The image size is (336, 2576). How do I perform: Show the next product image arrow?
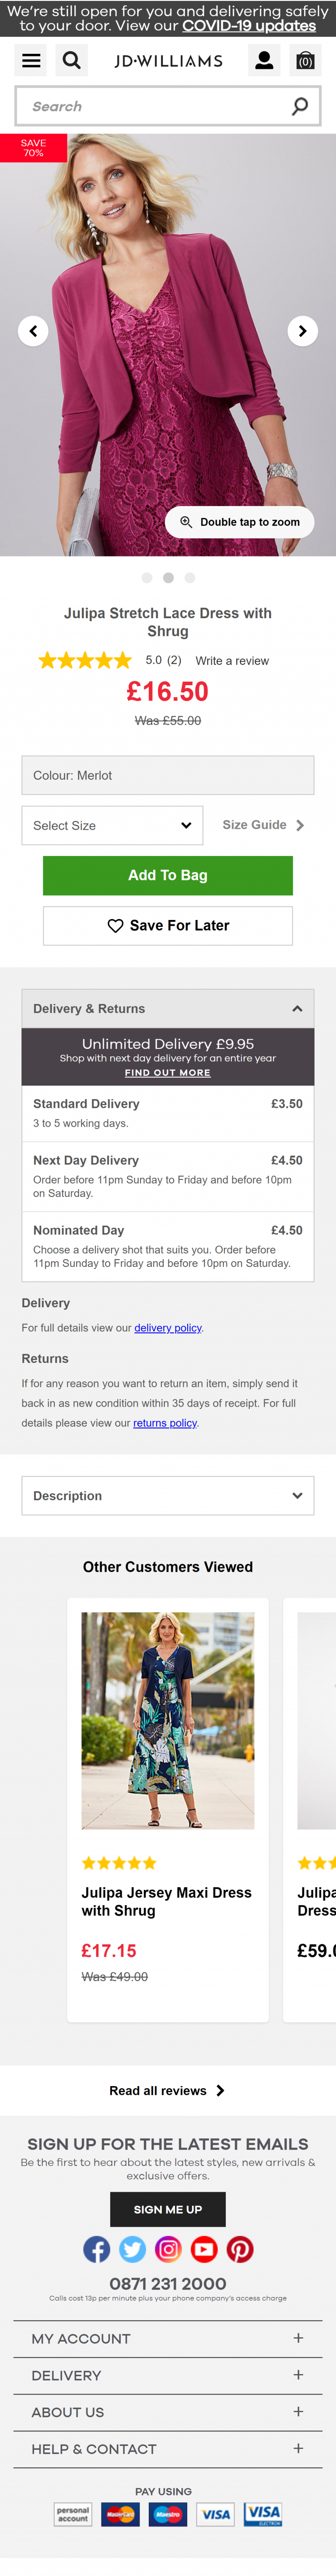click(302, 331)
